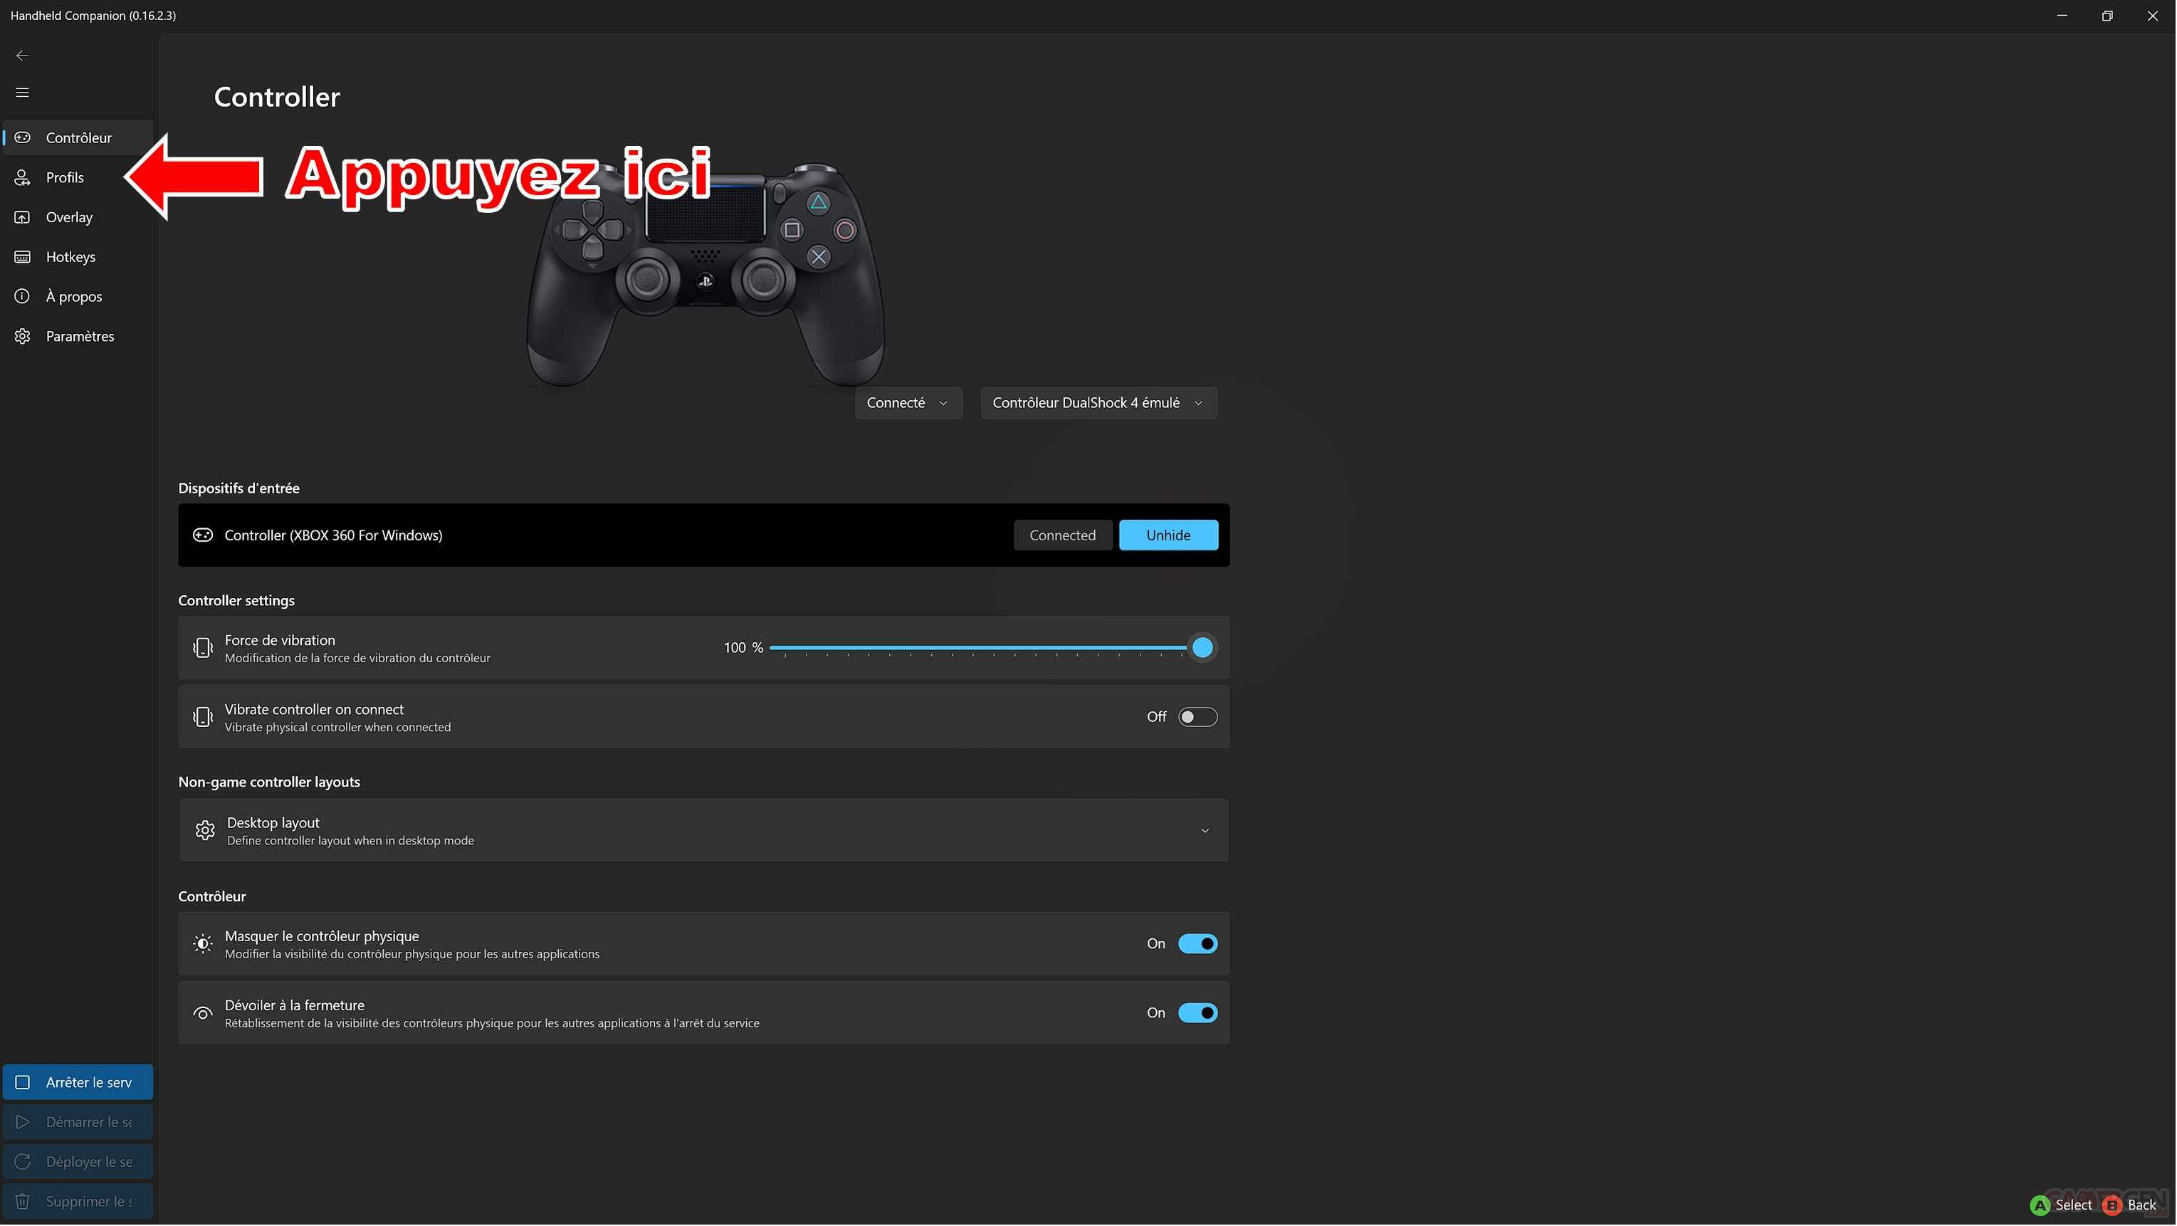Viewport: 2177px width, 1226px height.
Task: Toggle the hamburger navigation menu icon
Action: point(23,93)
